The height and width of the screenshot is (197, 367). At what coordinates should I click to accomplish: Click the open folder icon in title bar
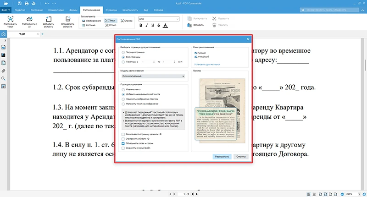click(6, 3)
